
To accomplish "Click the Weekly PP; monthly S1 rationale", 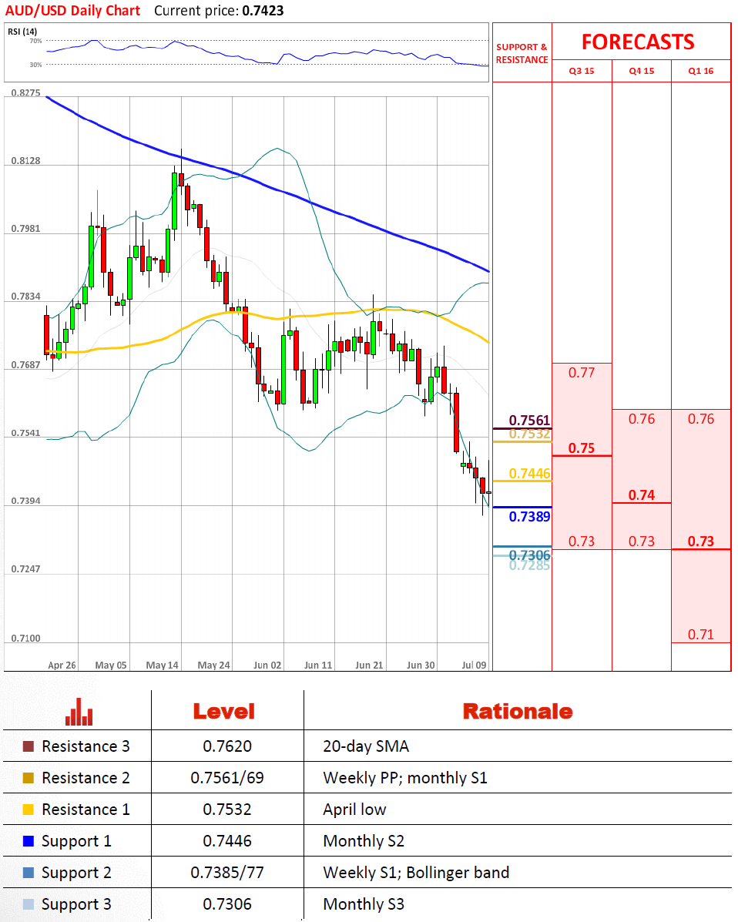I will (x=405, y=778).
